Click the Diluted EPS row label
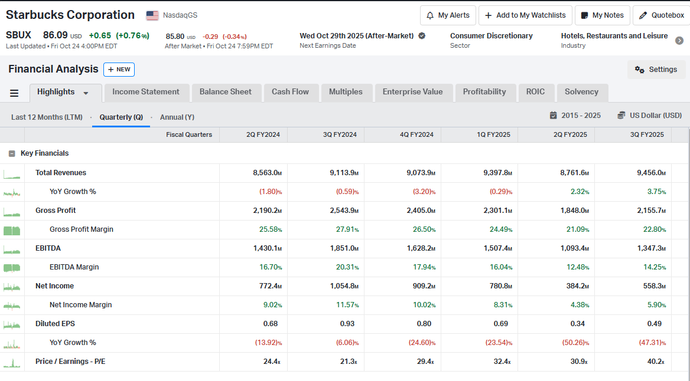 pyautogui.click(x=55, y=324)
